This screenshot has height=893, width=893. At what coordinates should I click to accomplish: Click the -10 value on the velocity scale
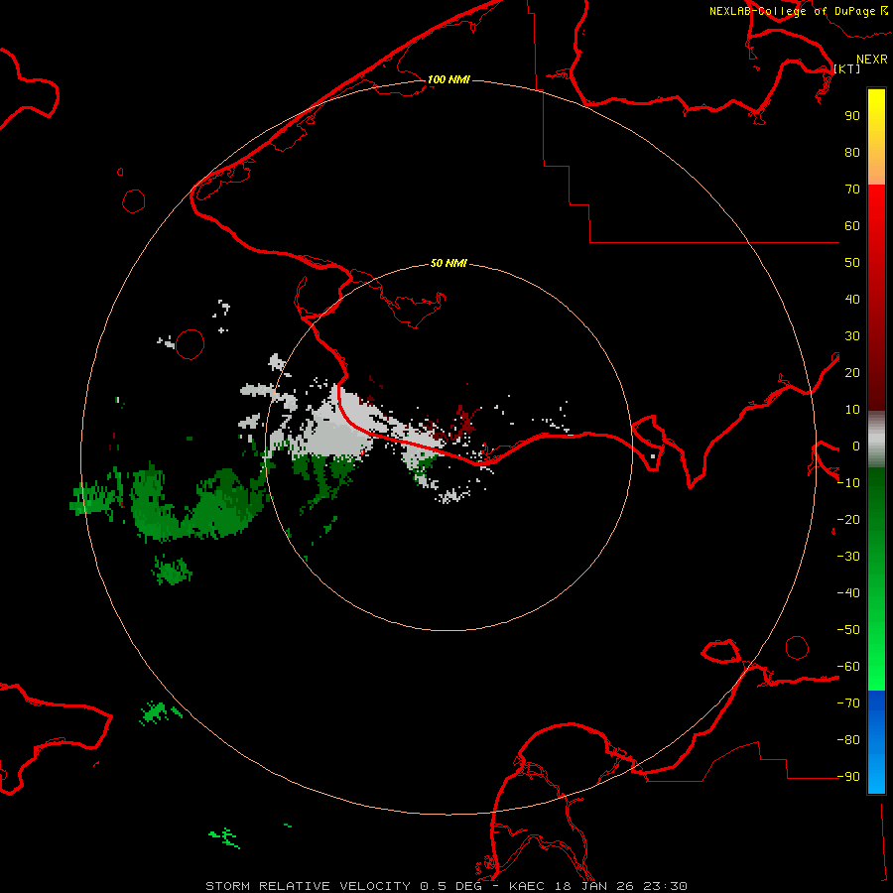tap(848, 483)
